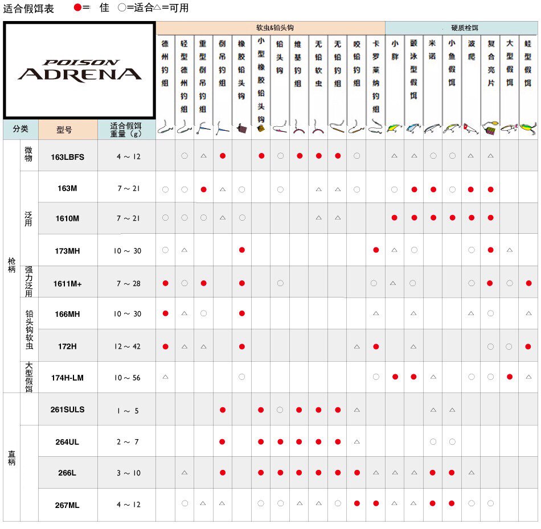The height and width of the screenshot is (529, 541).
Task: Click the 大型假饵 sub-category label beside 174H-LM
Action: pyautogui.click(x=28, y=377)
